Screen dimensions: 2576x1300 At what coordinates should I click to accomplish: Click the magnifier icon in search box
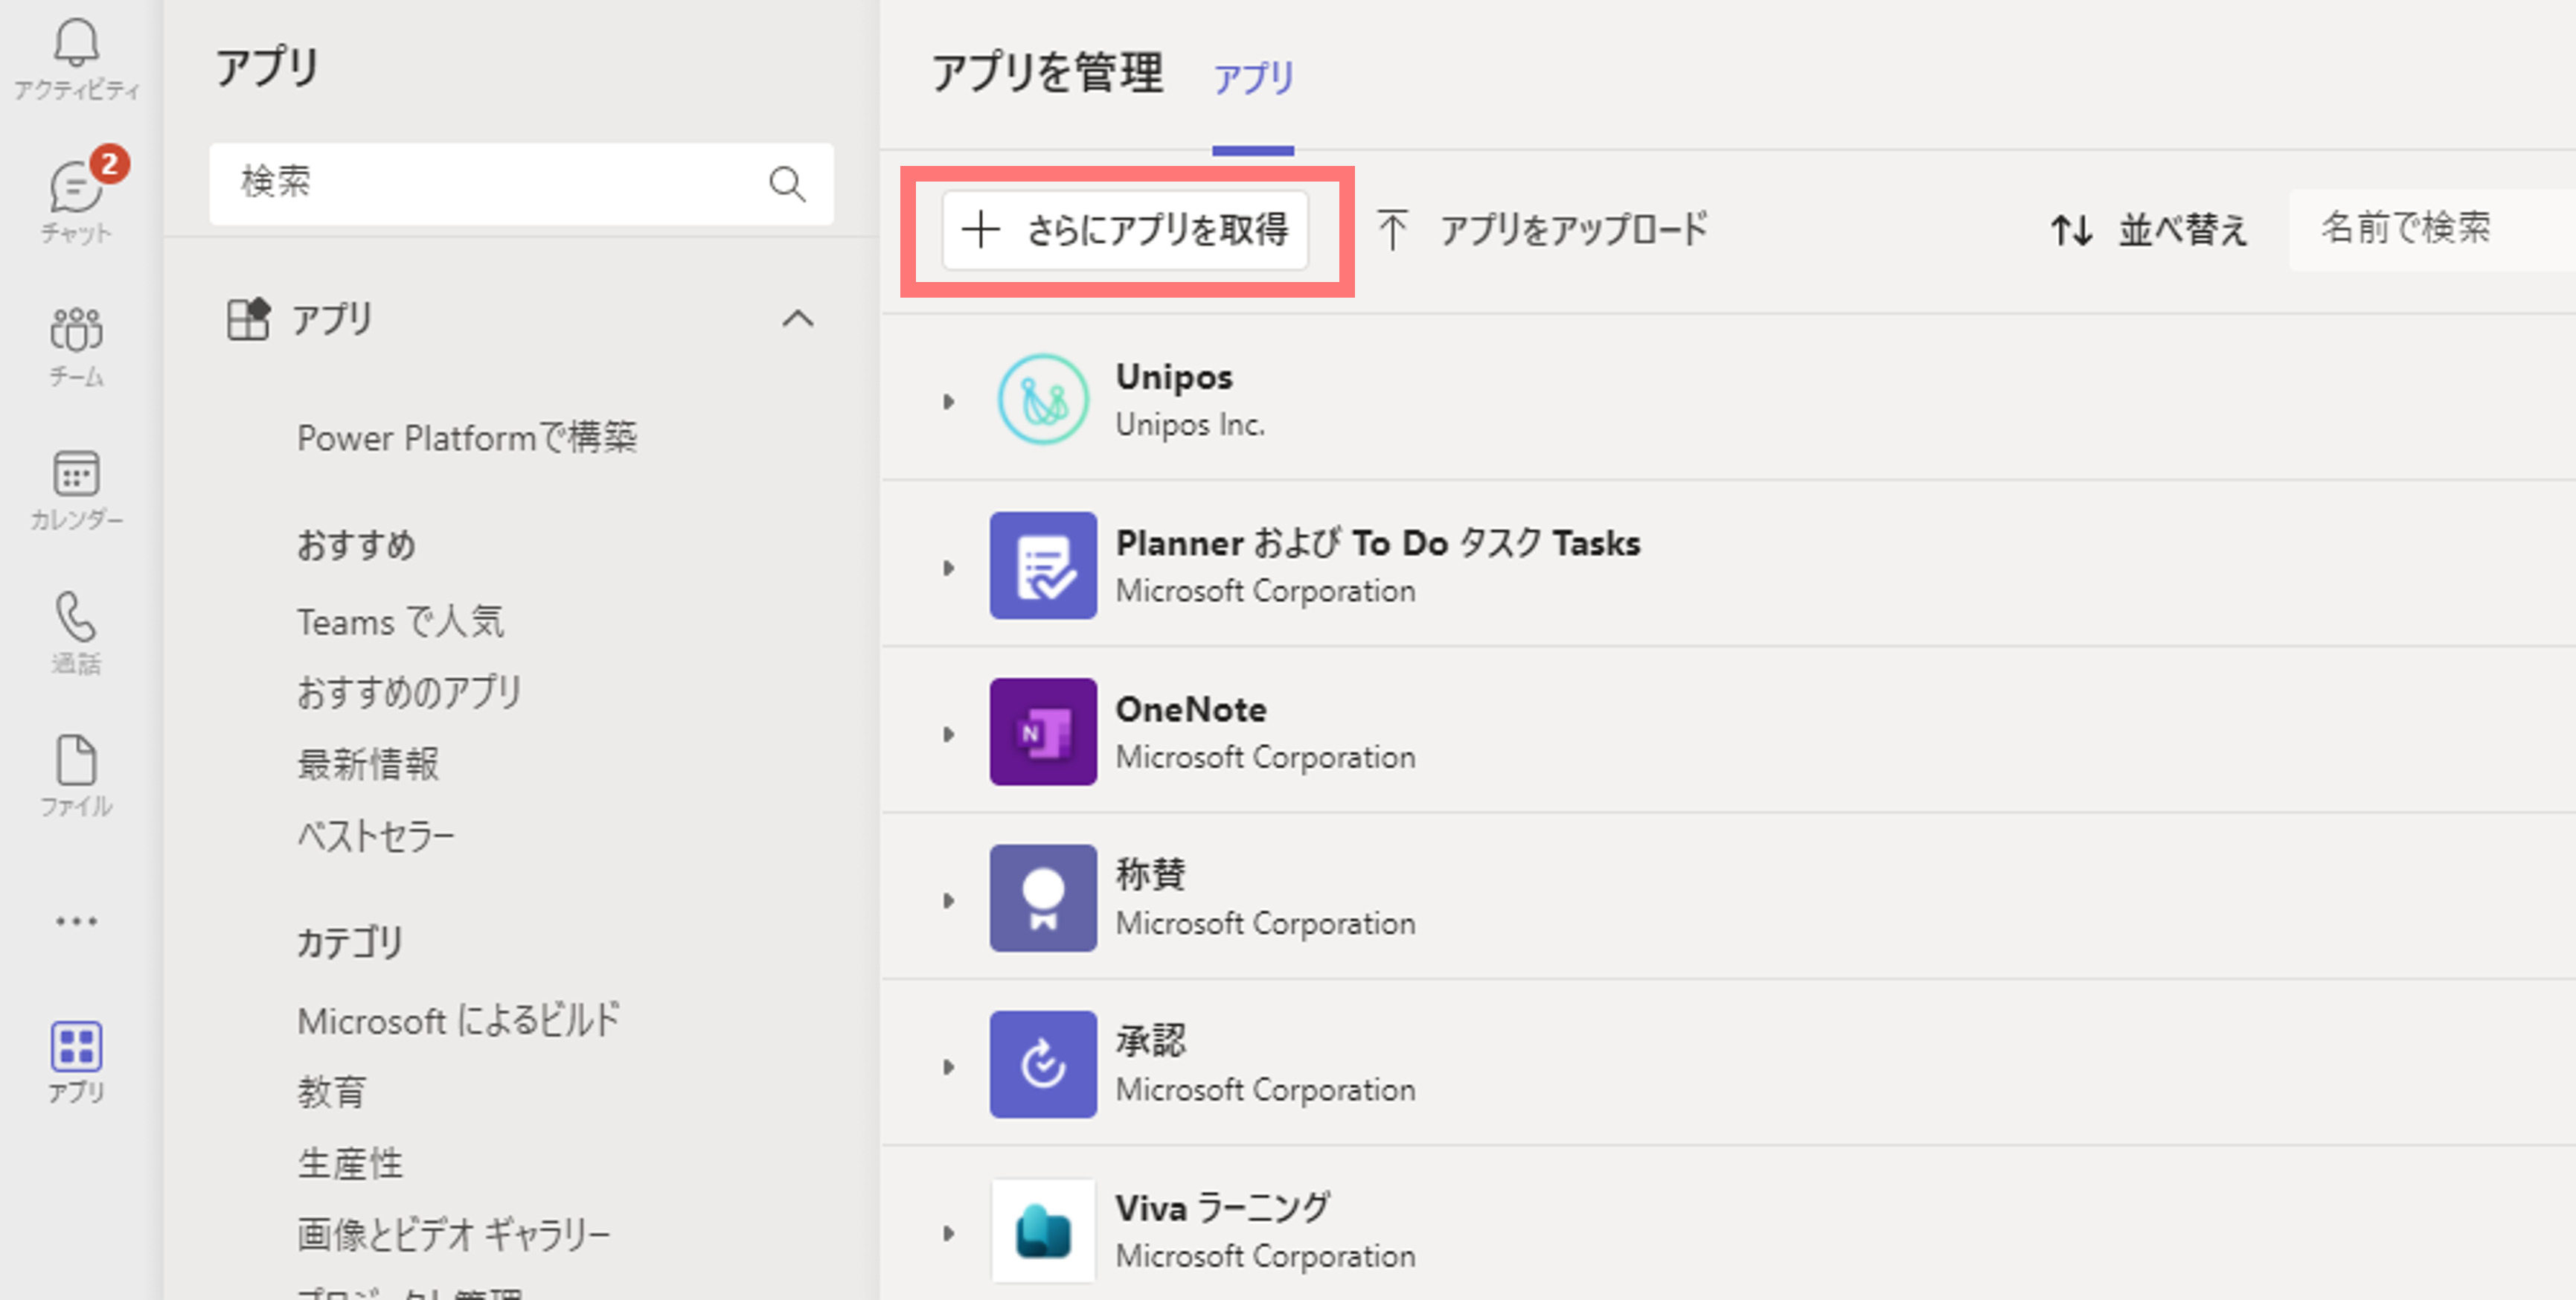(x=787, y=184)
